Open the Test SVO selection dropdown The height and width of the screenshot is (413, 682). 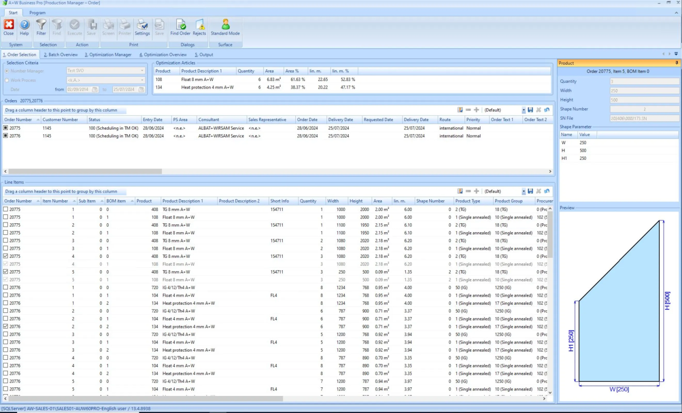(142, 70)
